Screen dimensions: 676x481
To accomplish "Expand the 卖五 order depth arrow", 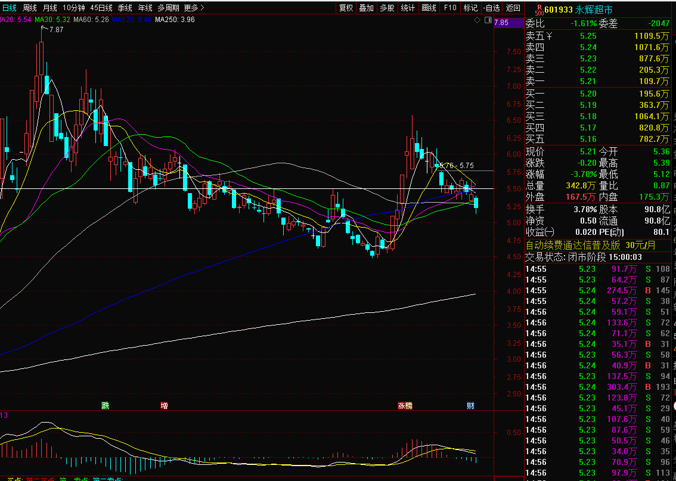I will coord(549,36).
